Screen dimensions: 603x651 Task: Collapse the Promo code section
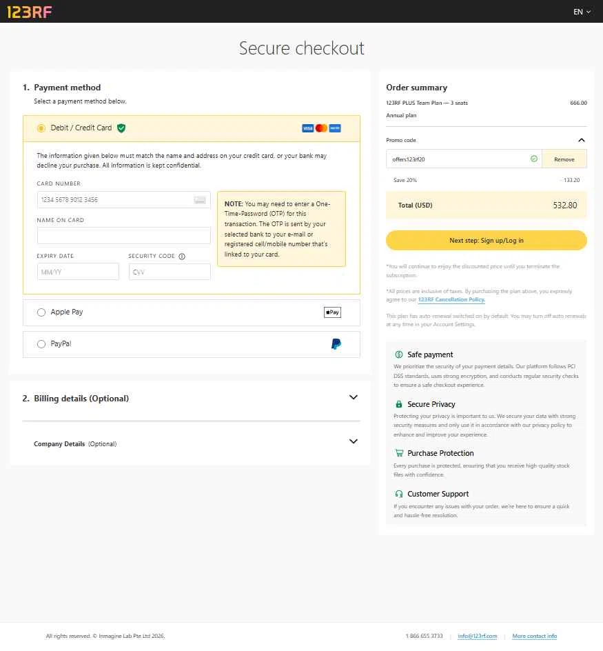581,140
